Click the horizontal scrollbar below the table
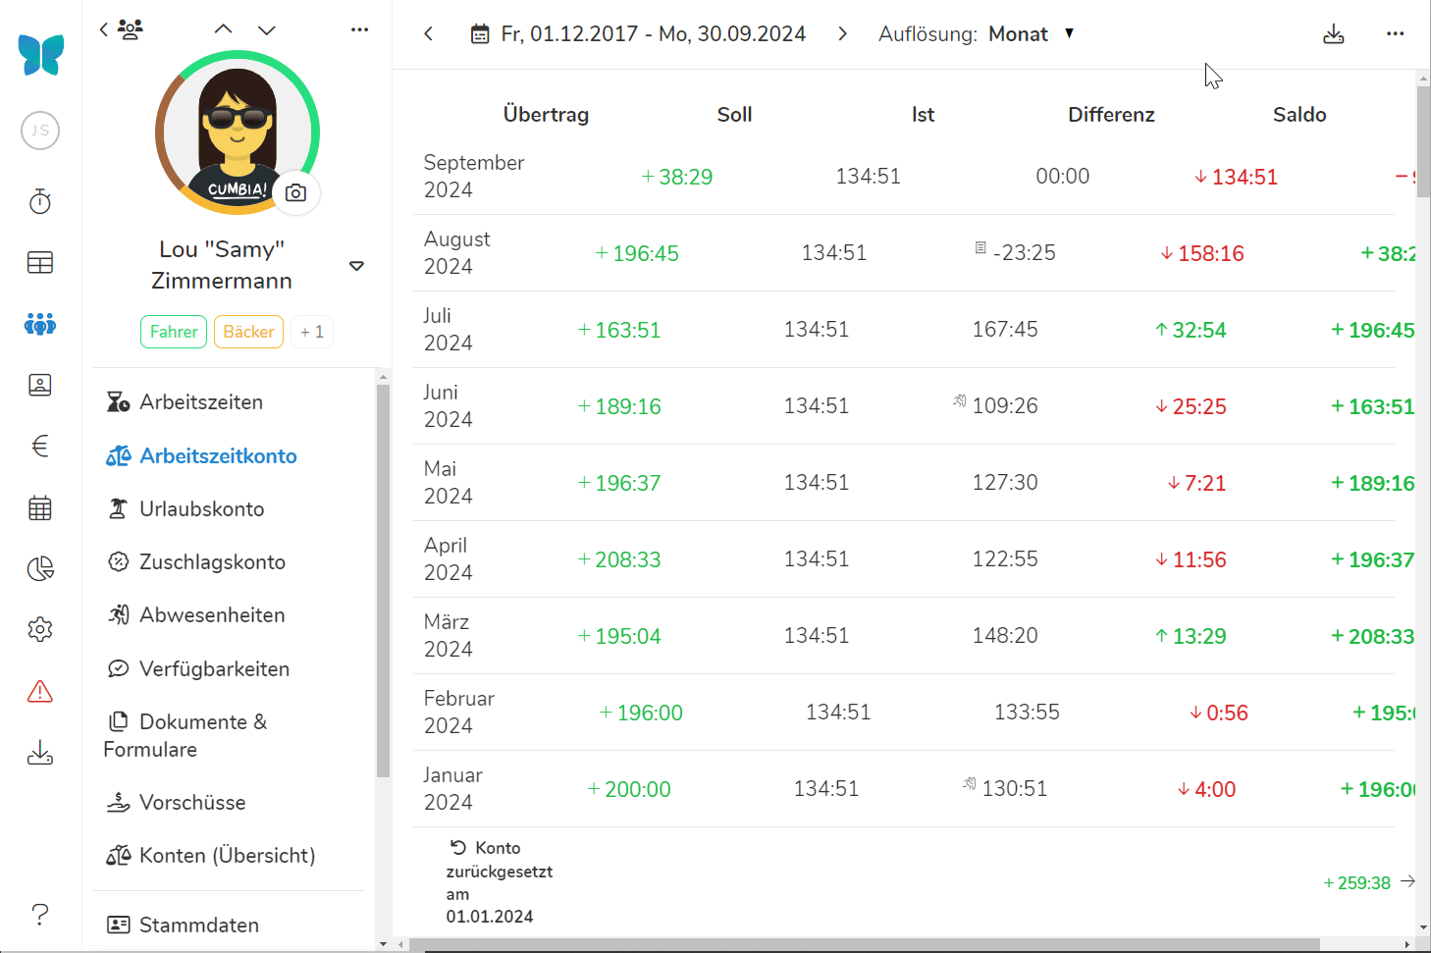 pyautogui.click(x=864, y=944)
